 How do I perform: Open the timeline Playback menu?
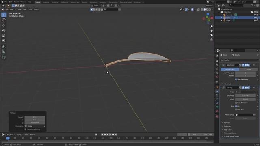point(11,135)
